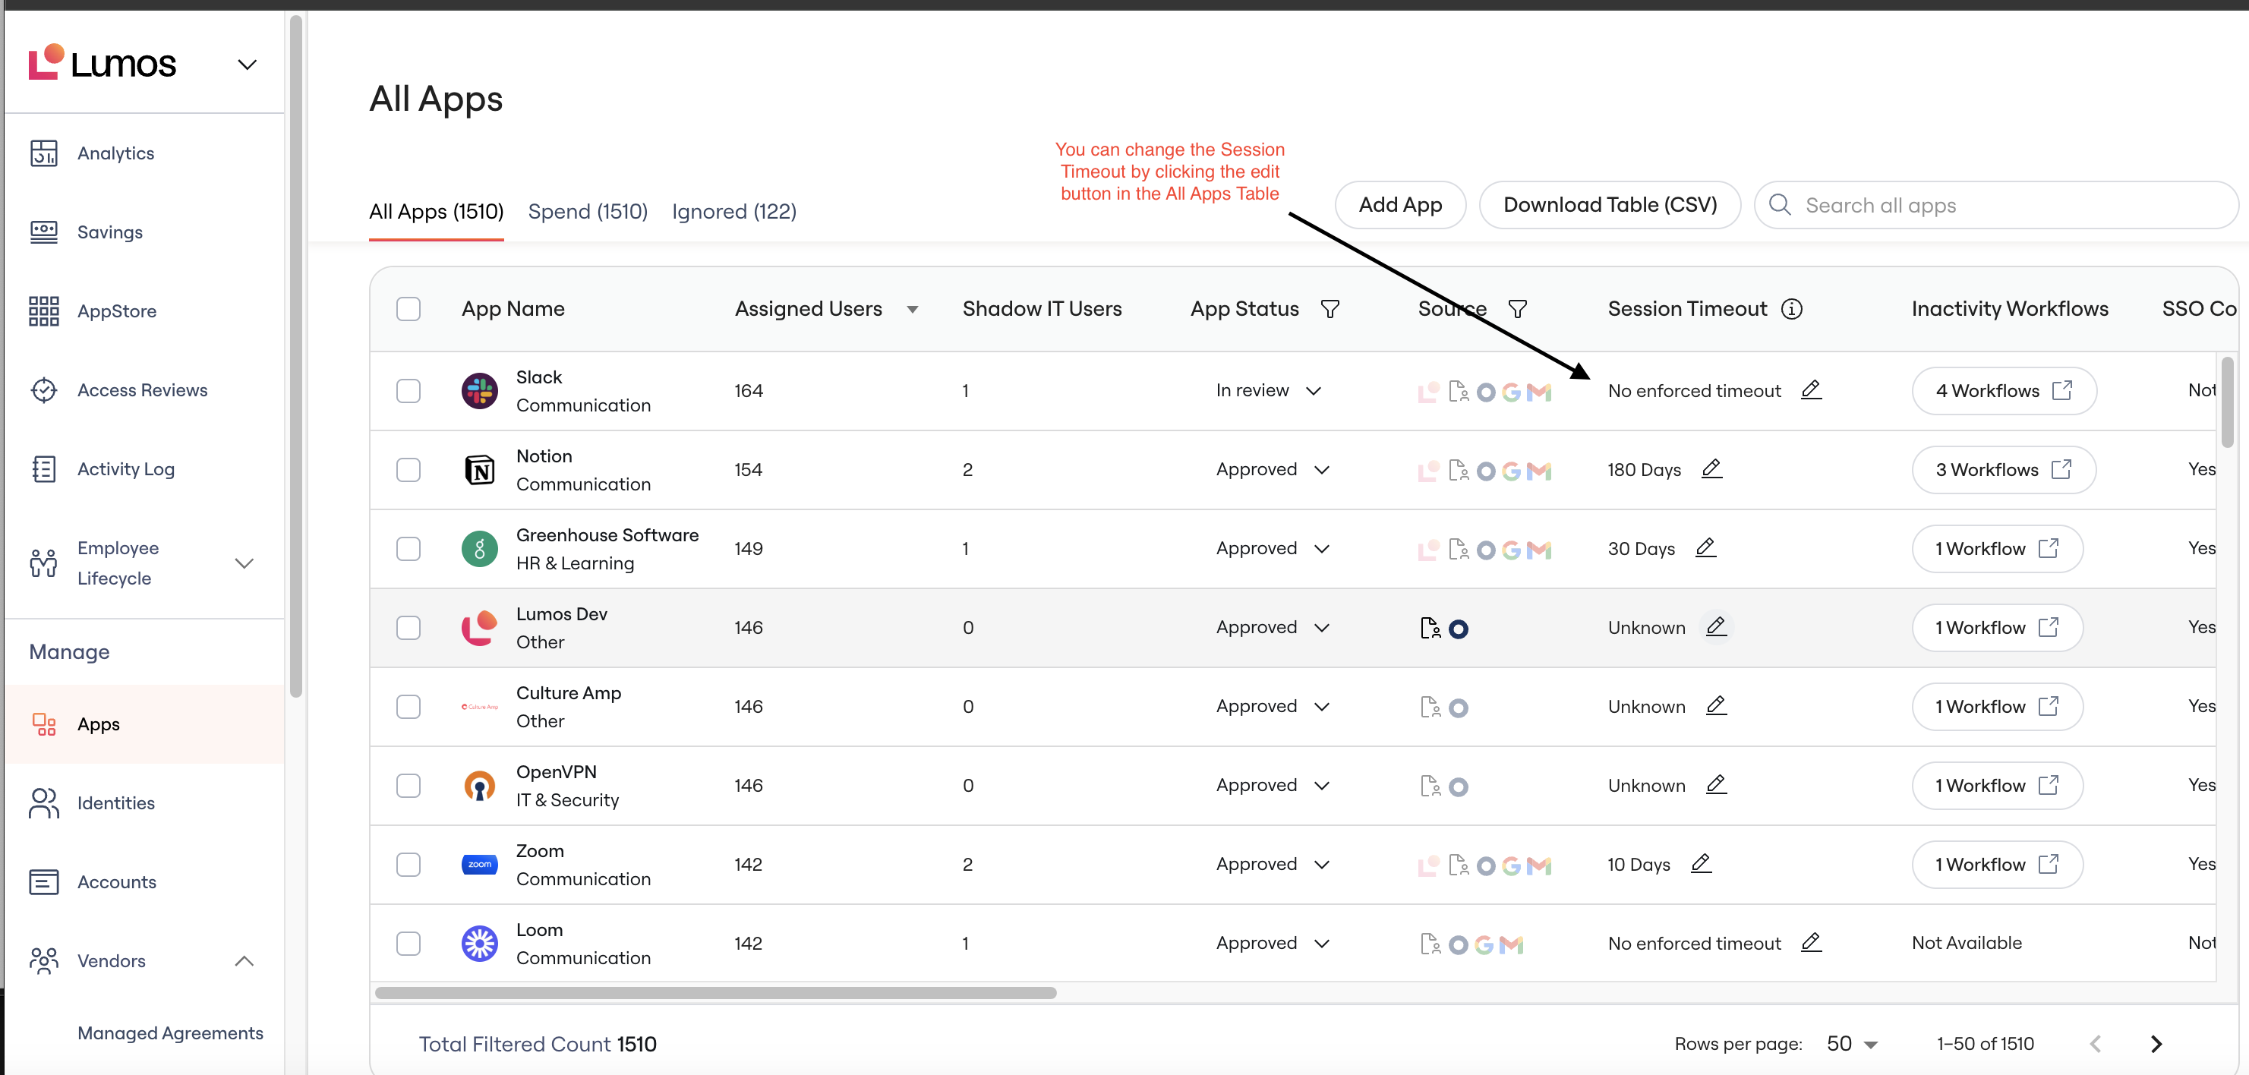Select the All Apps (1510) tab
Viewport: 2249px width, 1075px height.
(436, 211)
